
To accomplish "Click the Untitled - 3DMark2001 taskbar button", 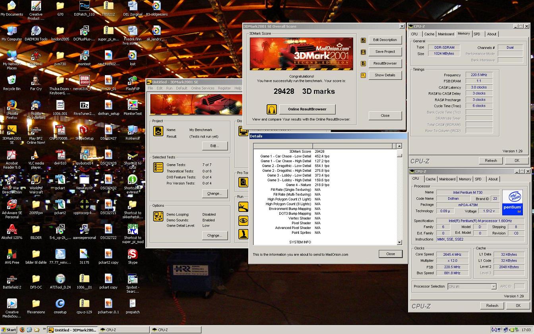I will click(72, 330).
